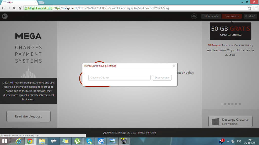The image size is (259, 145).
Task: Click the Mega Limited security badge
Action: 38,8
